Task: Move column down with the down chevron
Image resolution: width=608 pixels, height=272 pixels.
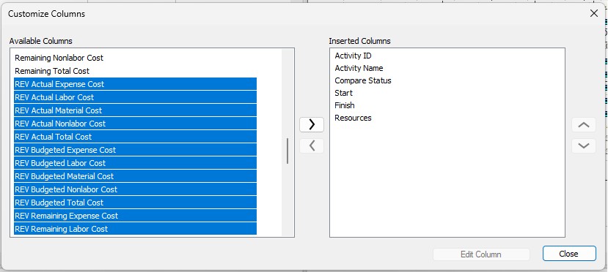Action: point(584,146)
